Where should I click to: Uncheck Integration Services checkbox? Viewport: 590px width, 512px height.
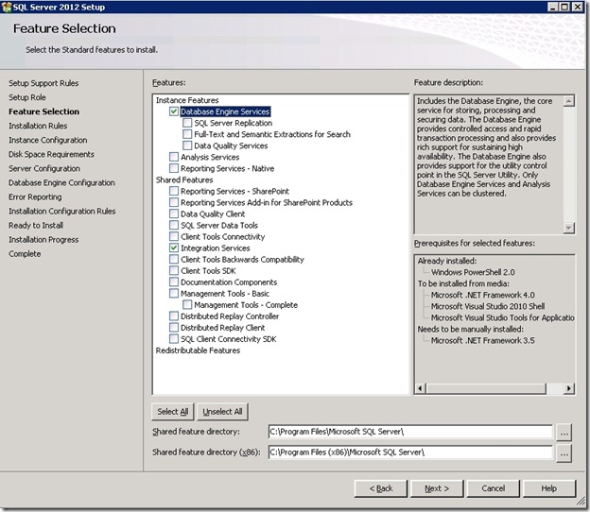(174, 247)
